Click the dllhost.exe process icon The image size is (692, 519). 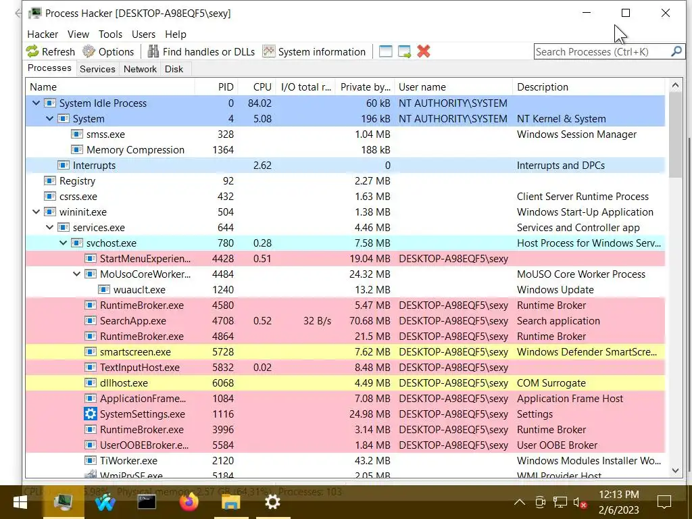click(90, 383)
